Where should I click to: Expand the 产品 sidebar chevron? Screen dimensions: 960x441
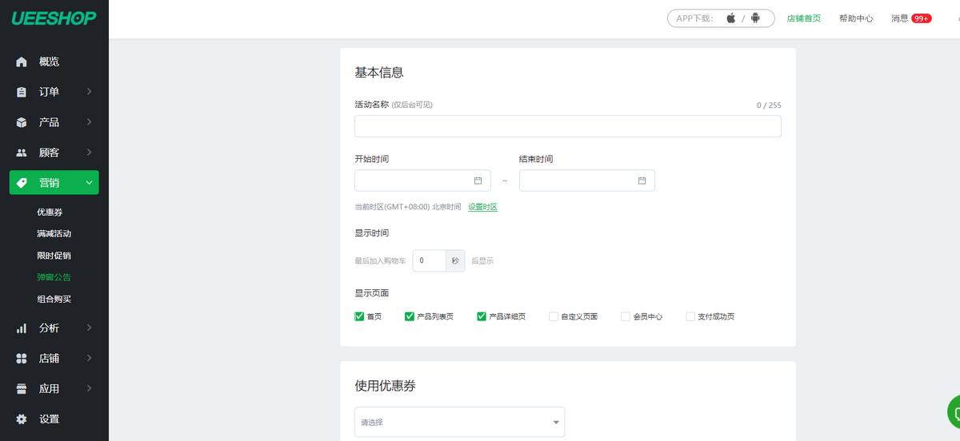click(89, 122)
